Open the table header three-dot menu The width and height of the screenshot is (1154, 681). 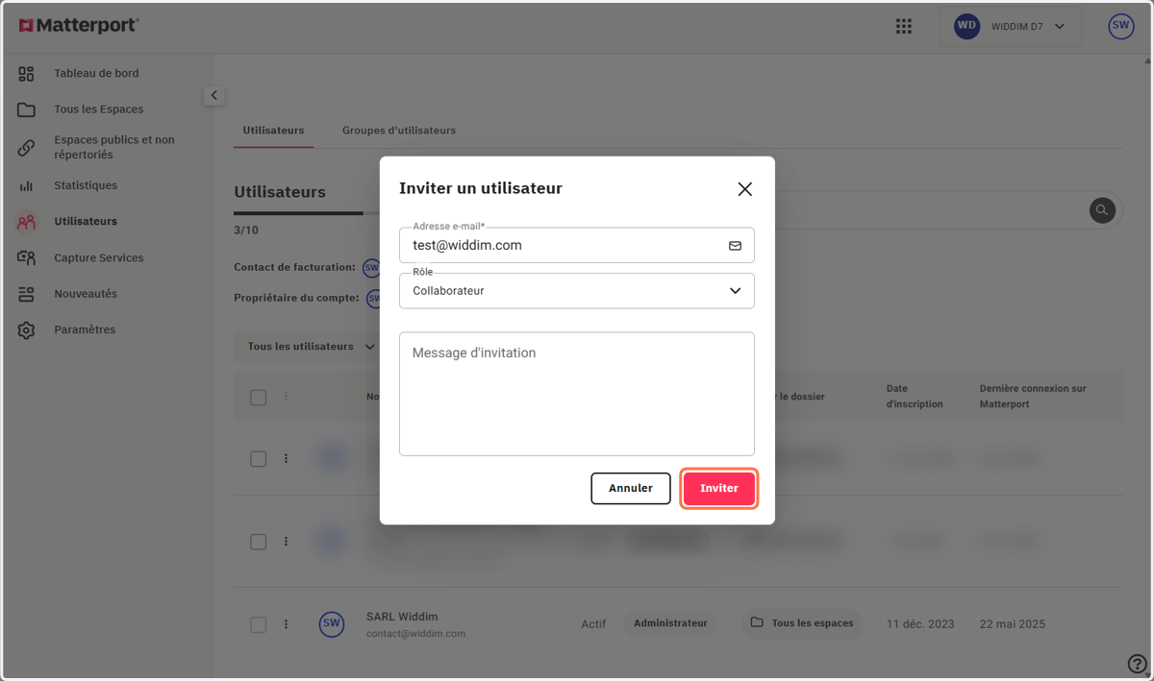[286, 397]
